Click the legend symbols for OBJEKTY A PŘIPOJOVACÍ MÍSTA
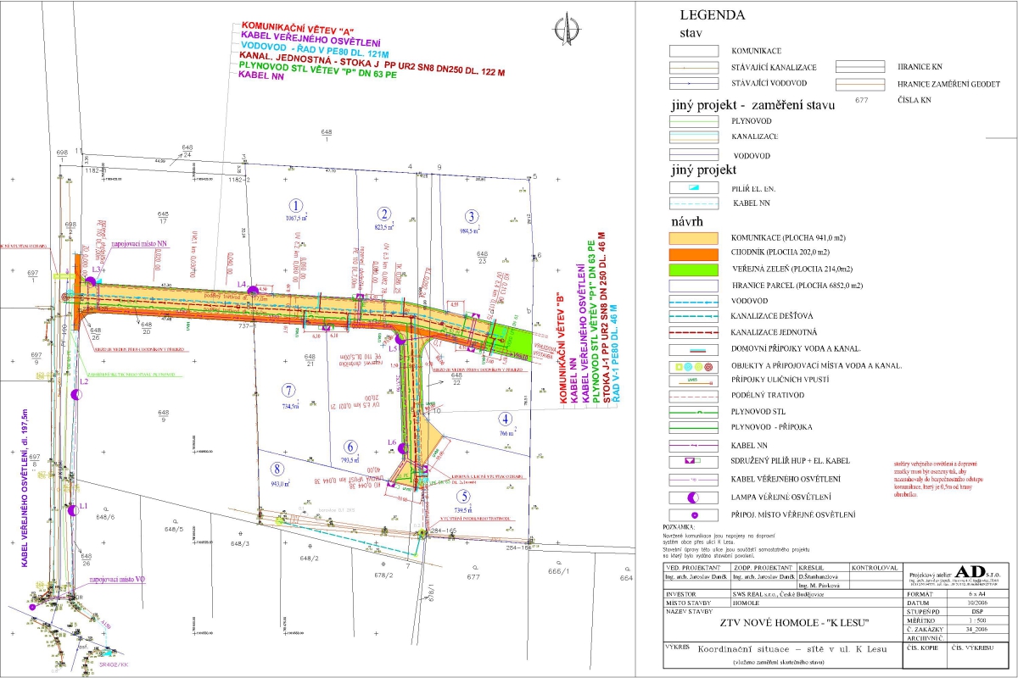1018x678 pixels. (694, 366)
